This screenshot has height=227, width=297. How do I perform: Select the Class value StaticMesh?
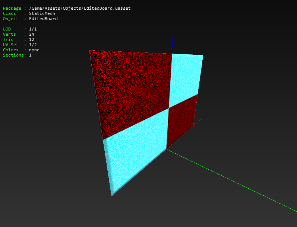(42, 13)
